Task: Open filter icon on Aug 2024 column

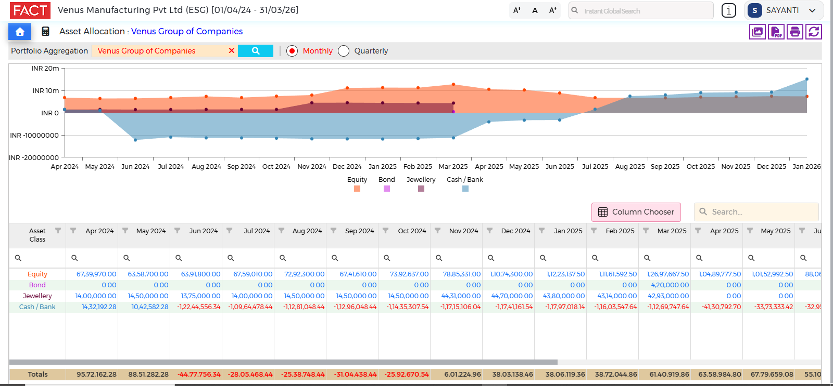Action: (282, 231)
